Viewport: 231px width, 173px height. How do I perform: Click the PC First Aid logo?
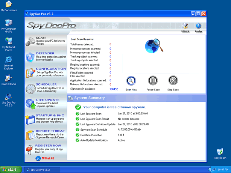(x=45, y=158)
